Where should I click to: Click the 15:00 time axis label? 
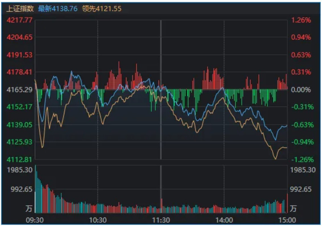tap(287, 220)
